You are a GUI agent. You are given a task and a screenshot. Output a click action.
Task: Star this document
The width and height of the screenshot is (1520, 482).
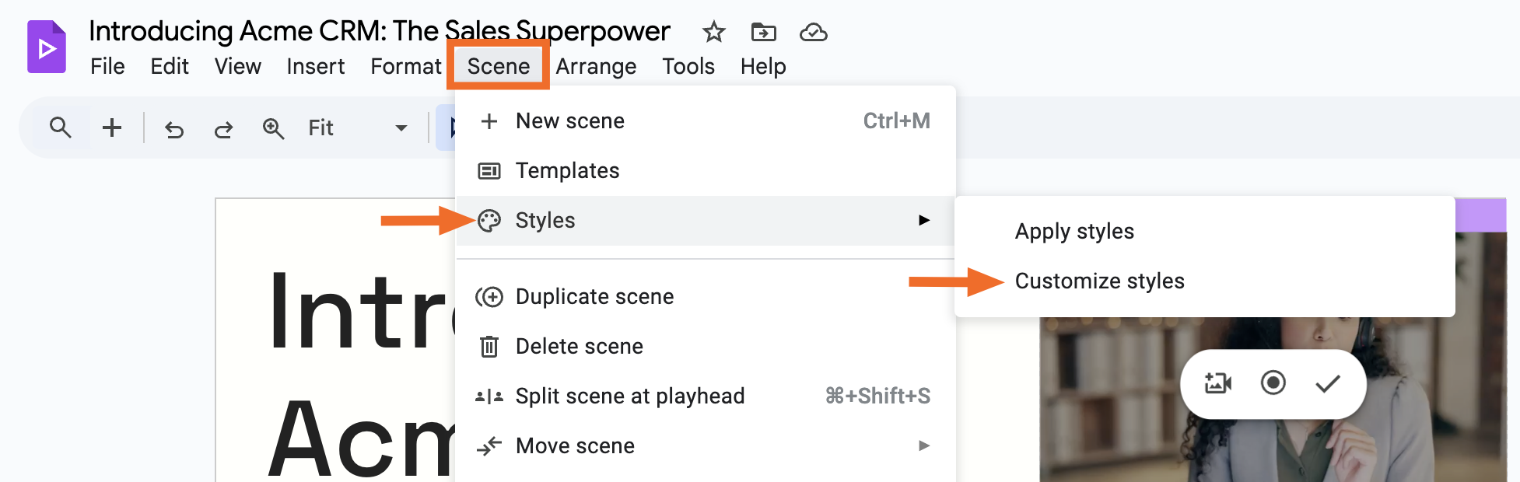pyautogui.click(x=713, y=33)
